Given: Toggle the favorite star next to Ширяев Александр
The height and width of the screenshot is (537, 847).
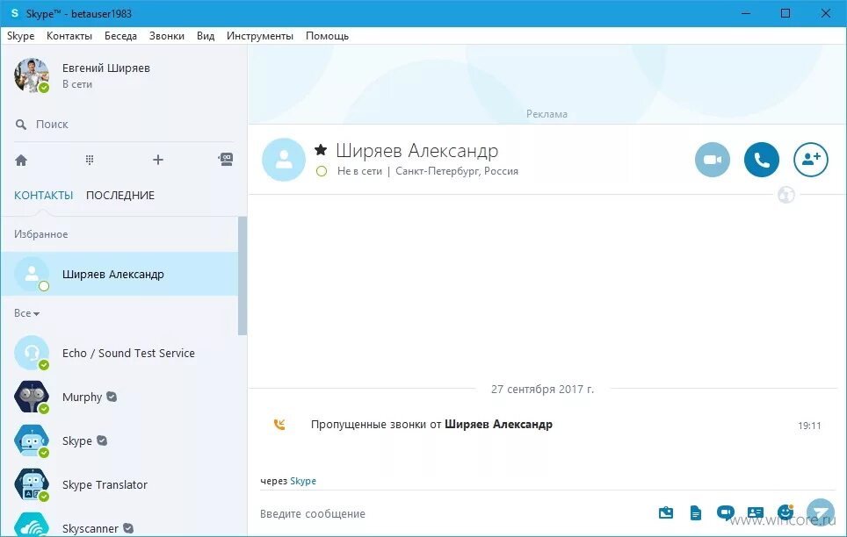Looking at the screenshot, I should [321, 149].
